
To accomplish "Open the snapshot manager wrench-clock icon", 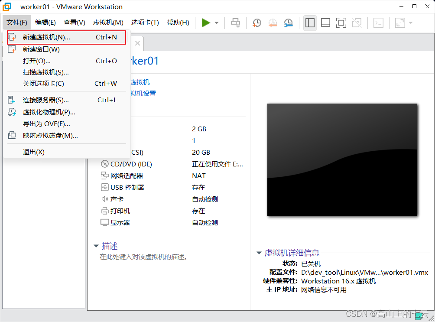I will (289, 23).
